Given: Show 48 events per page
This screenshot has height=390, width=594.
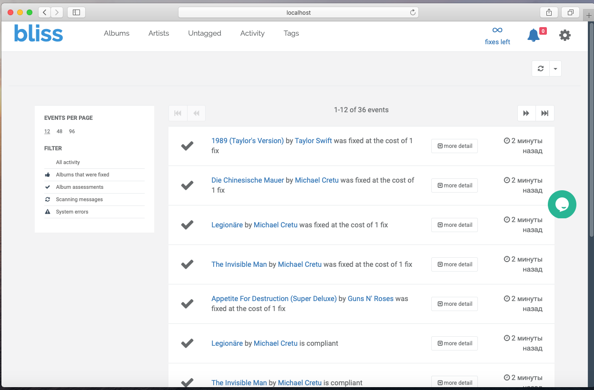Looking at the screenshot, I should pyautogui.click(x=59, y=131).
